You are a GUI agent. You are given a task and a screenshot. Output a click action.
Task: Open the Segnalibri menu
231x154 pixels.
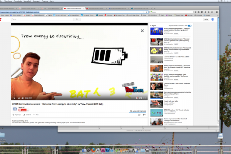point(27,1)
